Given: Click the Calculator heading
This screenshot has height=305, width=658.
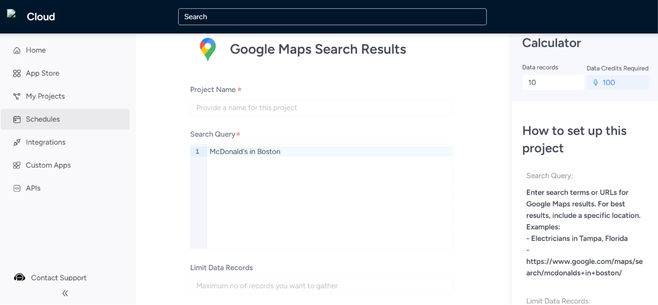Looking at the screenshot, I should tap(551, 43).
